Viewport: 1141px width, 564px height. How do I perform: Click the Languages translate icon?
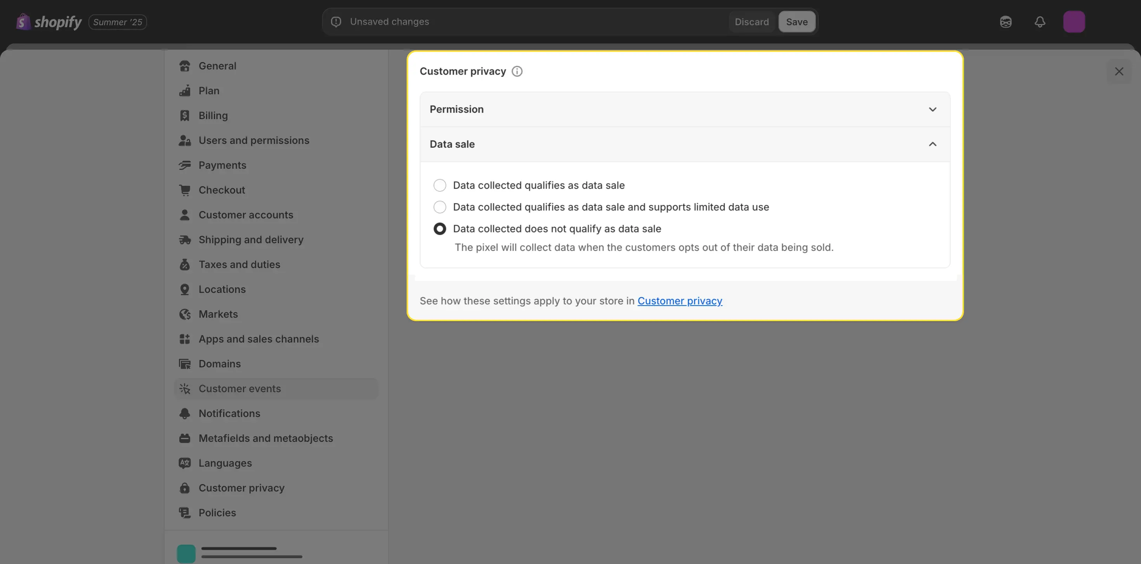point(185,463)
